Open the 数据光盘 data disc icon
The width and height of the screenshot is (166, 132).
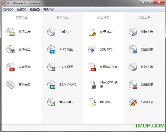click(11, 32)
